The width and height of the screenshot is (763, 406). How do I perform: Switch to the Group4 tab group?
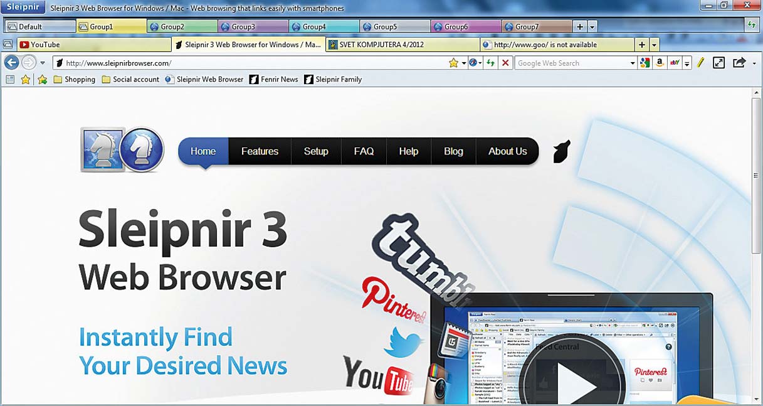pos(324,27)
